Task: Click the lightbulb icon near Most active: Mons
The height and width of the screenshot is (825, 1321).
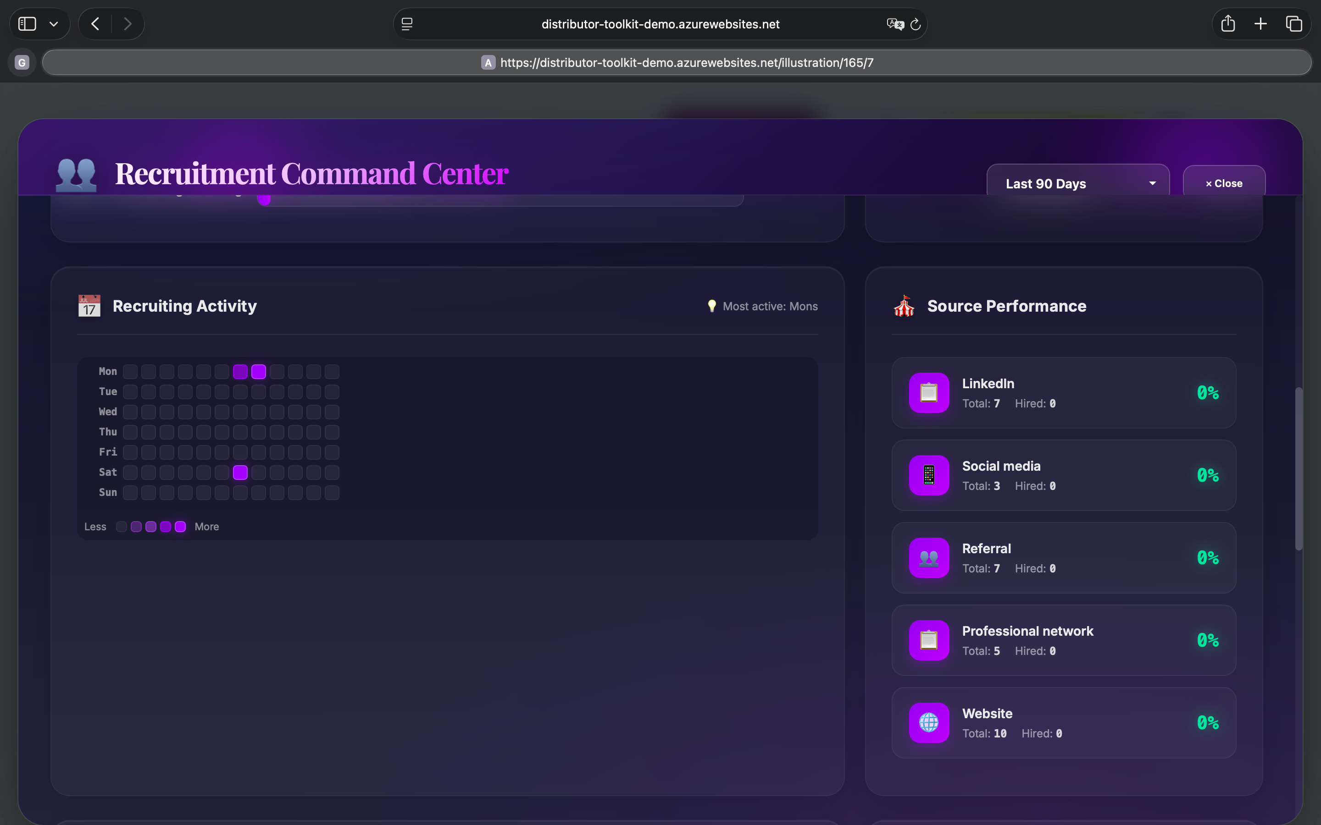Action: pyautogui.click(x=710, y=306)
